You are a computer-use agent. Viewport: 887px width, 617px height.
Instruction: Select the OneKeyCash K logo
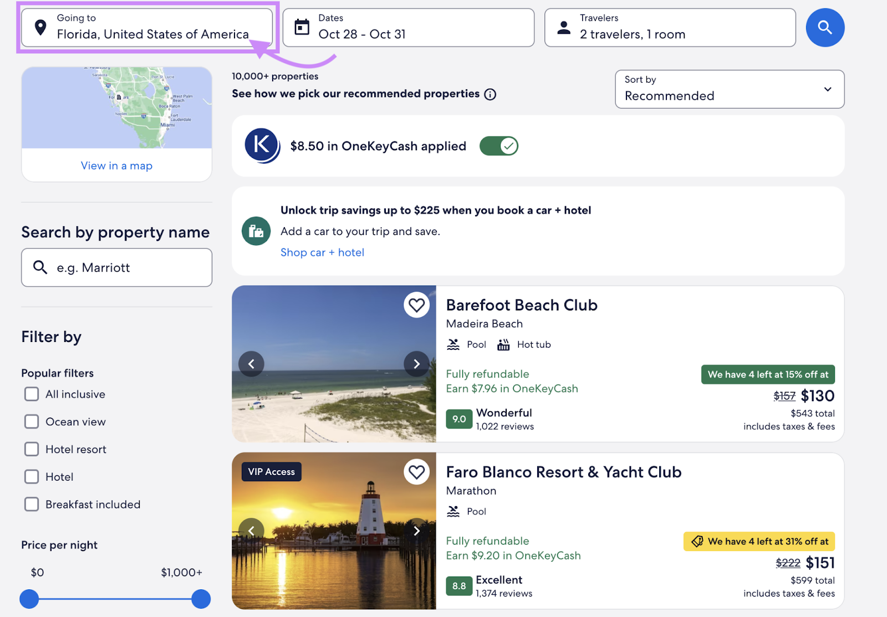(262, 145)
